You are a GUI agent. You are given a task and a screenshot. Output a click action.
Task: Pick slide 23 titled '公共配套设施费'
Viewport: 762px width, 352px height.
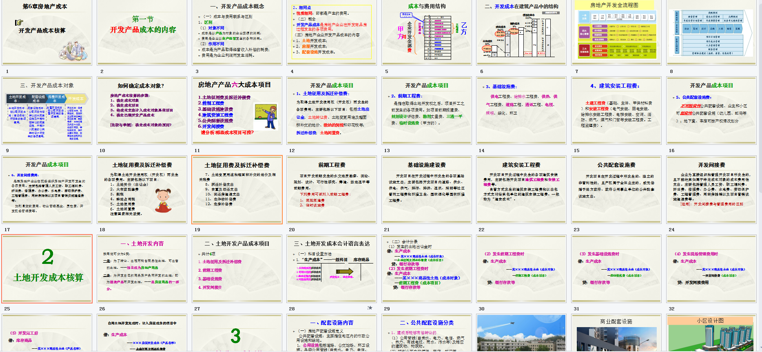coord(616,190)
